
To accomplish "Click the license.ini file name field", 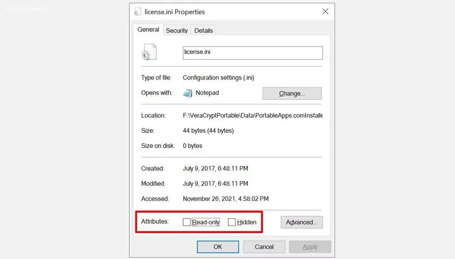I will (253, 53).
